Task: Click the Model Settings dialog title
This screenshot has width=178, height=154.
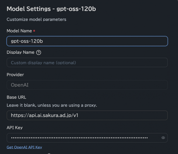Action: point(29,9)
